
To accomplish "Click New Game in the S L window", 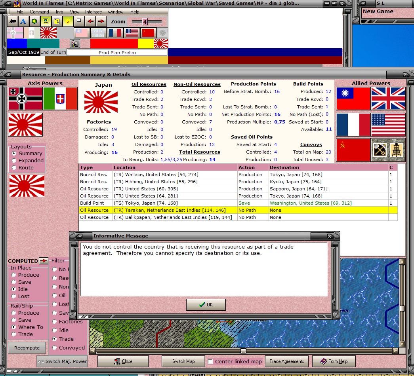I will (x=378, y=11).
